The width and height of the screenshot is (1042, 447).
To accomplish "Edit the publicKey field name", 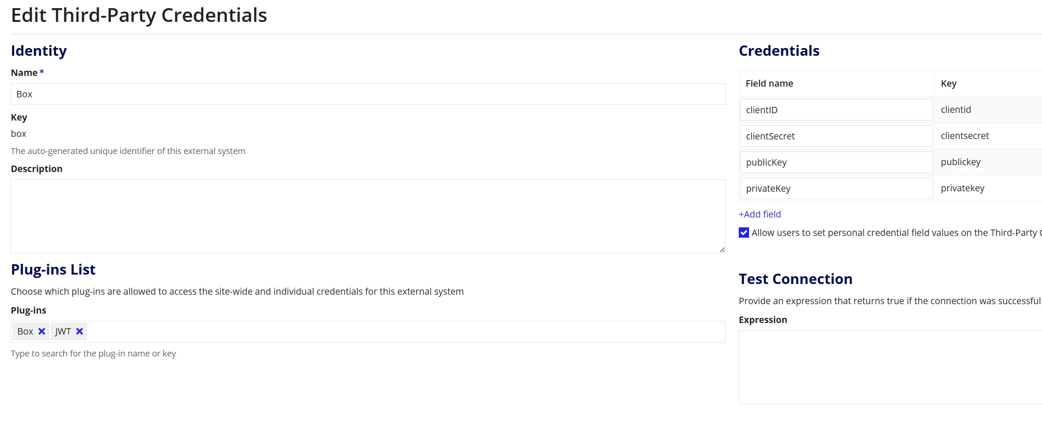I will click(836, 162).
